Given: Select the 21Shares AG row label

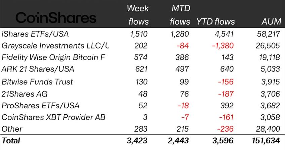Looking at the screenshot, I should tap(23, 94).
